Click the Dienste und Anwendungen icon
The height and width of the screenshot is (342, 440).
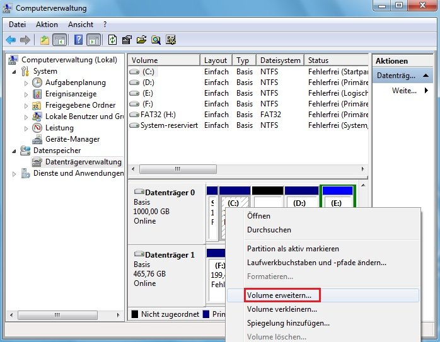tap(25, 173)
